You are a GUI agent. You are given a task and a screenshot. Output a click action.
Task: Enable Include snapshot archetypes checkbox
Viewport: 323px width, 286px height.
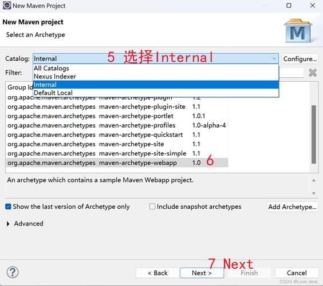(152, 206)
